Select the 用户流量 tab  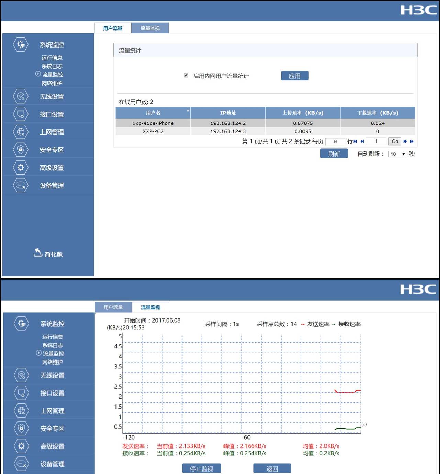(x=113, y=28)
